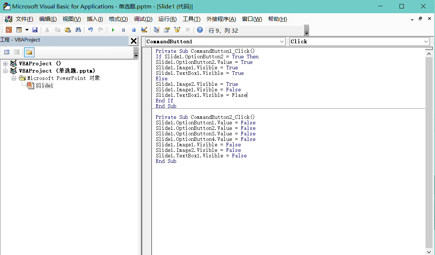The image size is (435, 255).
Task: Open the 运行(R) menu
Action: 168,19
